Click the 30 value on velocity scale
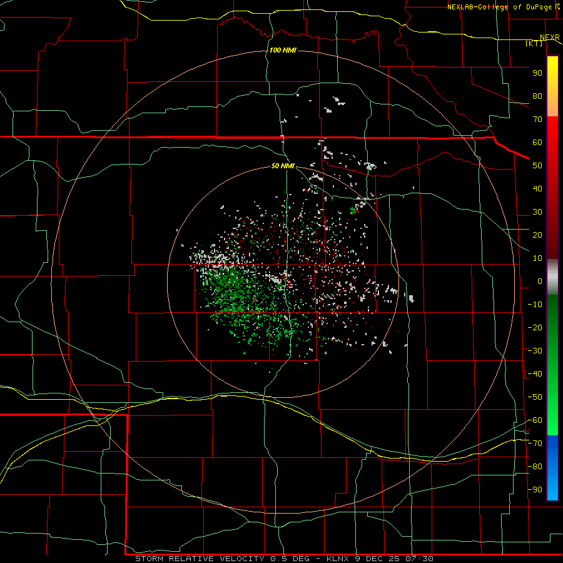 pos(537,212)
